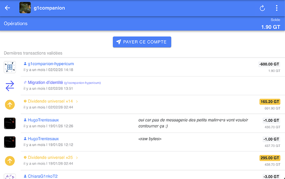Click the g1companion-hypericum identicon avatar
Viewport: 285px width, 179px height.
click(10, 67)
